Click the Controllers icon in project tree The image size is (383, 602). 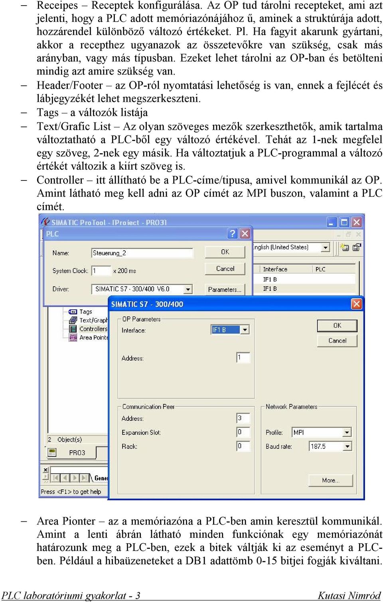tap(73, 329)
